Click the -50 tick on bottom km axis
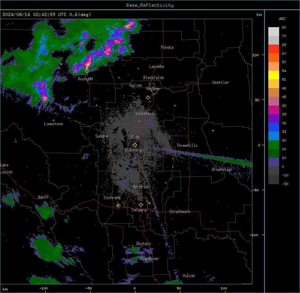The width and height of the screenshot is (300, 293). coord(89,288)
